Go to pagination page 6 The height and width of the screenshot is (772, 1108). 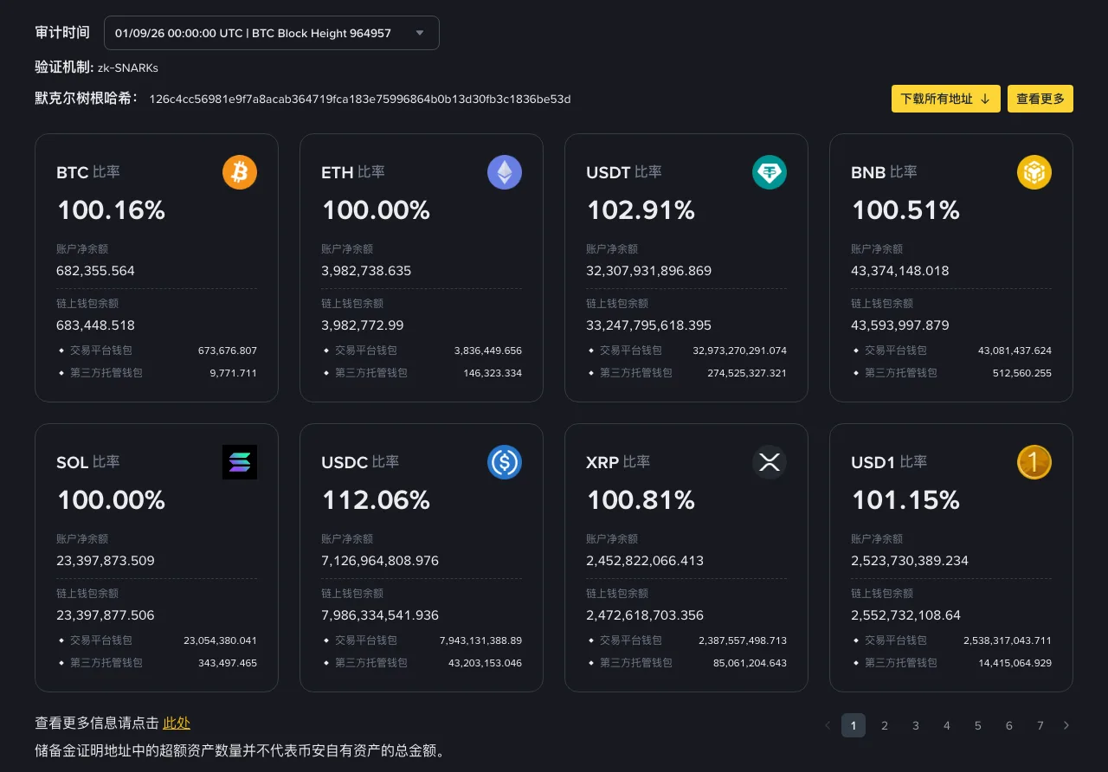(x=1009, y=725)
